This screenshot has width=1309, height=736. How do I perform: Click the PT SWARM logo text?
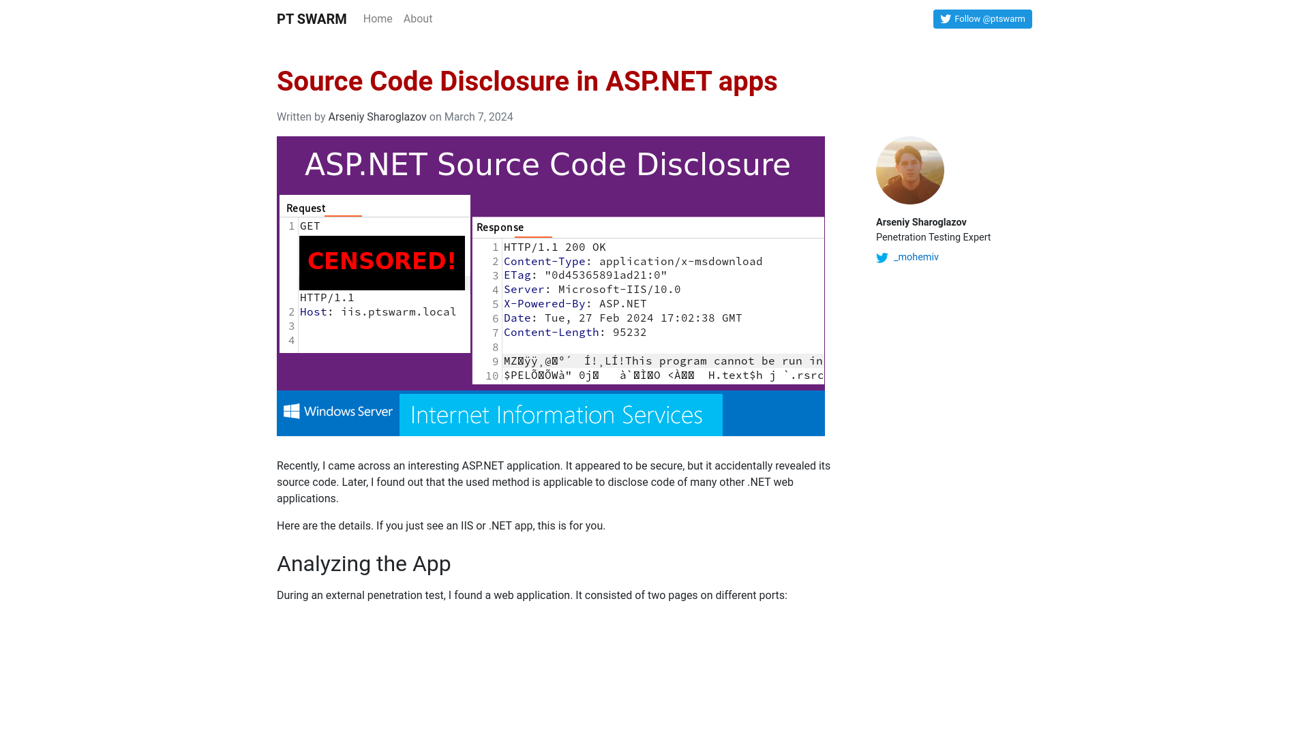click(312, 19)
